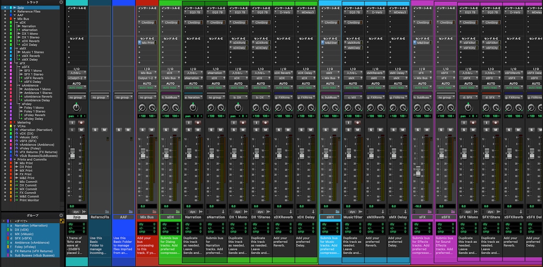Click the 2pip track input monitor button
Viewport: 543px width, 267px height.
(72, 123)
